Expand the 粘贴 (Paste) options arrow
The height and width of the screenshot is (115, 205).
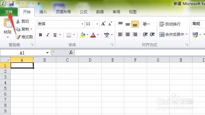tap(8, 37)
